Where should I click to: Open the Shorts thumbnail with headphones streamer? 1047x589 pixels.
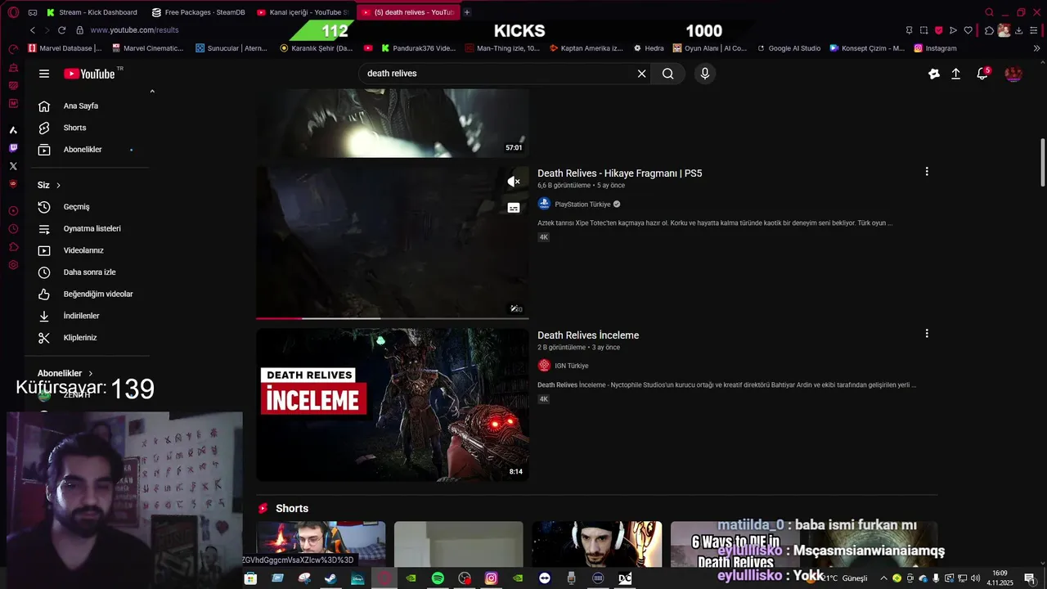click(x=597, y=544)
